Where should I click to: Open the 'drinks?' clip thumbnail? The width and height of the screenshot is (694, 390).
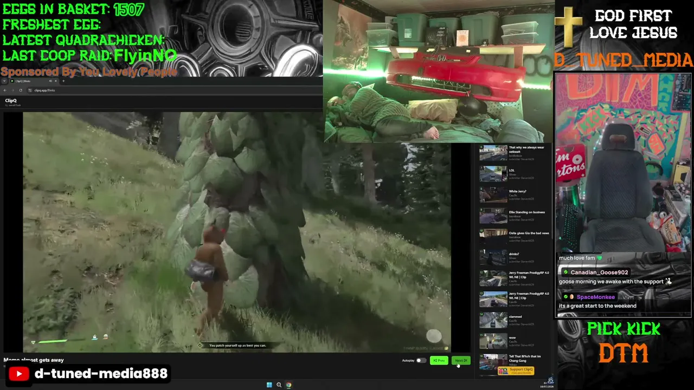(493, 257)
